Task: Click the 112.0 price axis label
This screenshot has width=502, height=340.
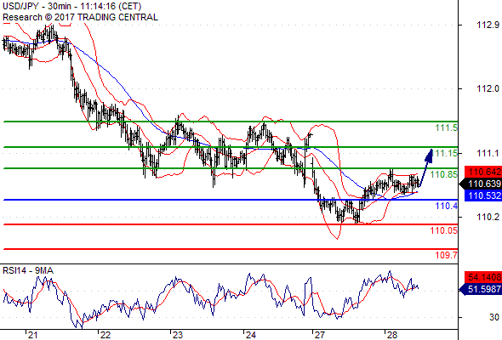Action: coord(488,88)
